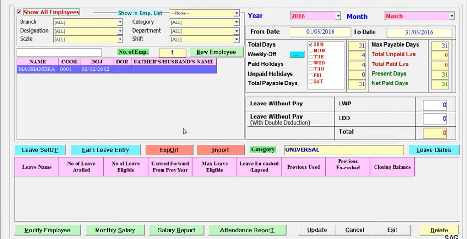Check the THU weekly-off checkbox
Image resolution: width=467 pixels, height=239 pixels.
tap(311, 69)
